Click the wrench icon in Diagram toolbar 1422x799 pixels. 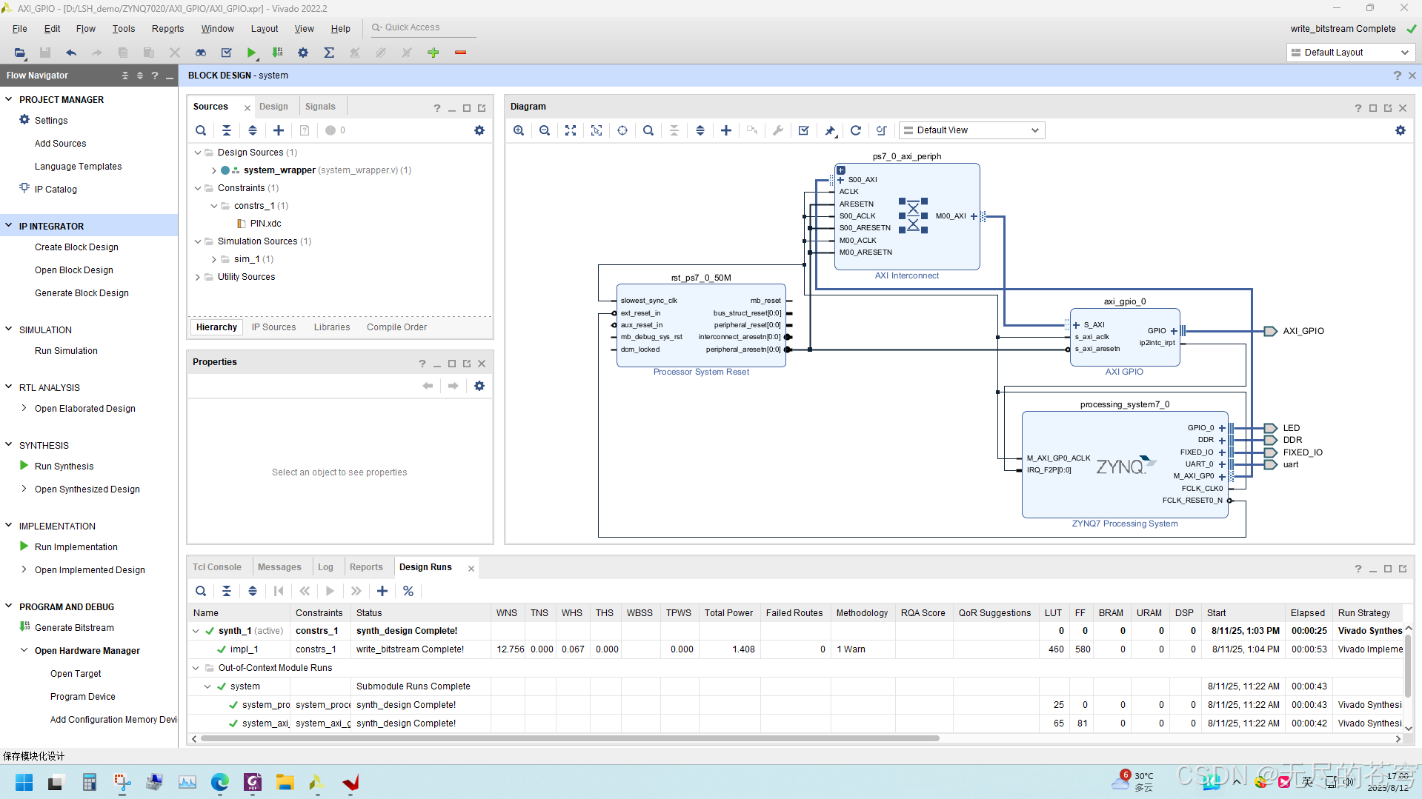click(778, 130)
